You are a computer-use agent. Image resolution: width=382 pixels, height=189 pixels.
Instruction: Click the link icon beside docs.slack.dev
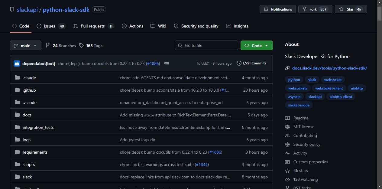(287, 68)
